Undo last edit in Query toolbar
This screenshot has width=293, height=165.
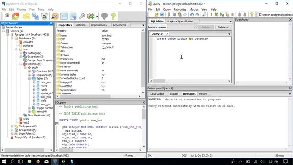pyautogui.click(x=192, y=14)
